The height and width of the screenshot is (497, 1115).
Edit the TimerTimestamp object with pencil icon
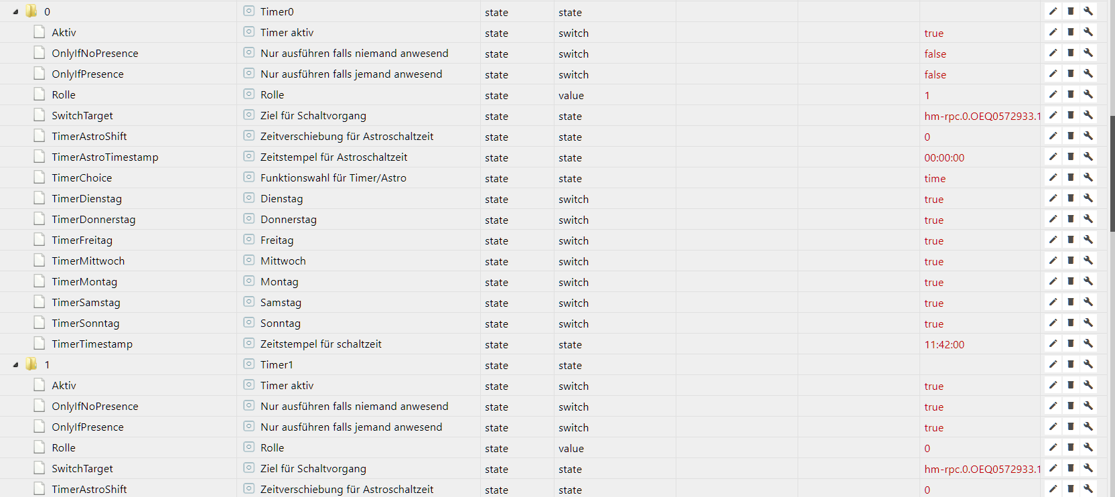point(1053,344)
